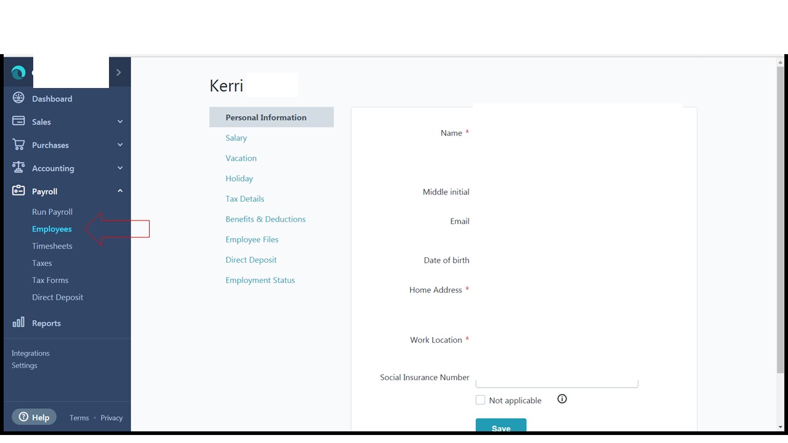Screen dimensions: 788x443
Task: Open Tax Forms under Payroll
Action: click(50, 280)
